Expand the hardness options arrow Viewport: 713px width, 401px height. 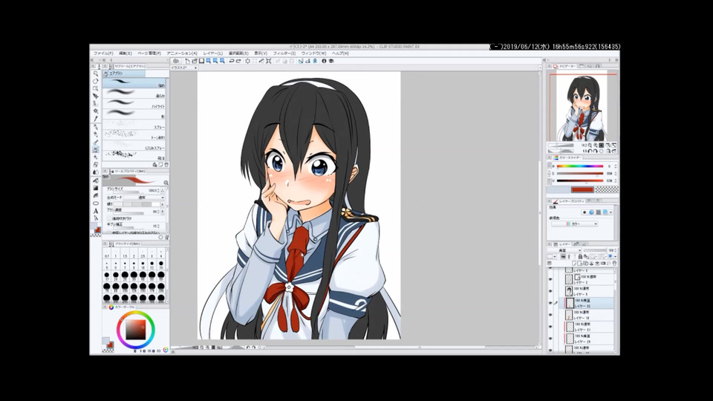pyautogui.click(x=163, y=204)
